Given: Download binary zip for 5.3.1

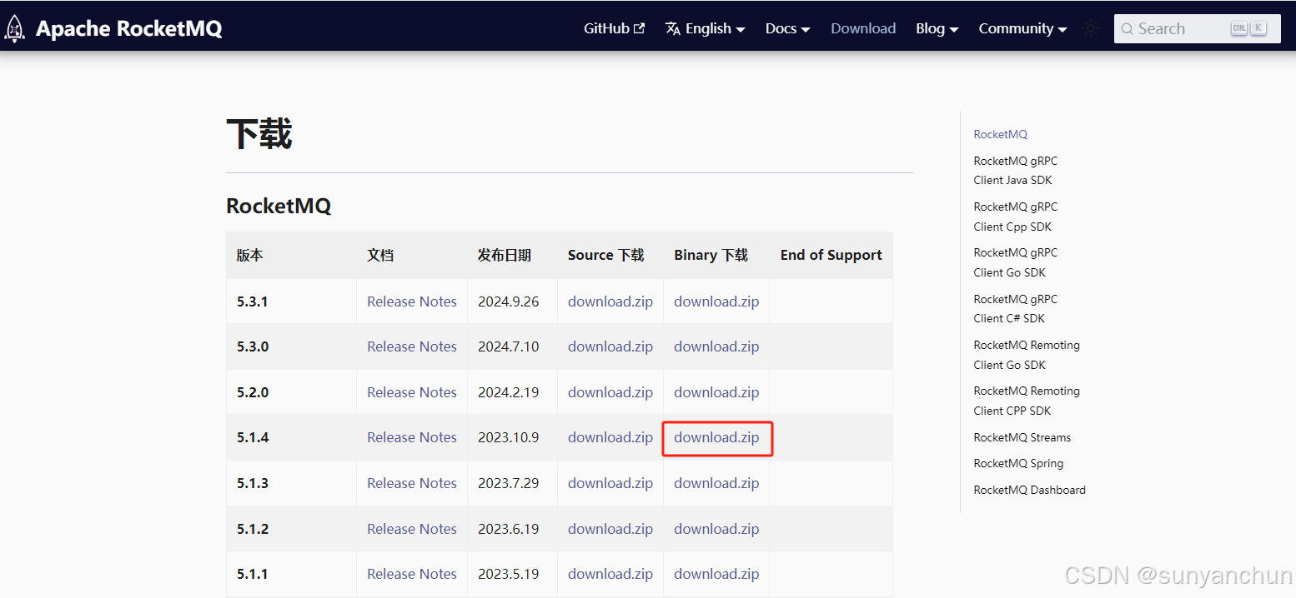Looking at the screenshot, I should [x=716, y=301].
